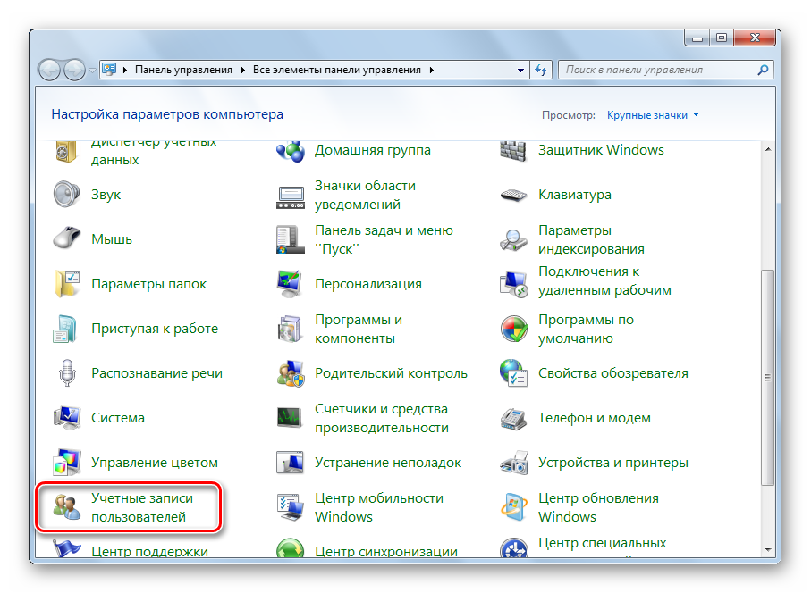
Task: Click the Панель управления breadcrumb item
Action: tap(183, 70)
